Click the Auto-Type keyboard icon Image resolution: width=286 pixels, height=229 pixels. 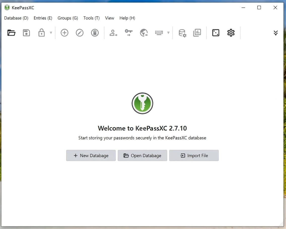coord(159,33)
